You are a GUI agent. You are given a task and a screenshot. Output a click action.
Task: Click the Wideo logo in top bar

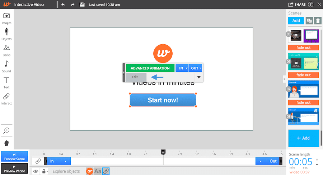pyautogui.click(x=6, y=4)
